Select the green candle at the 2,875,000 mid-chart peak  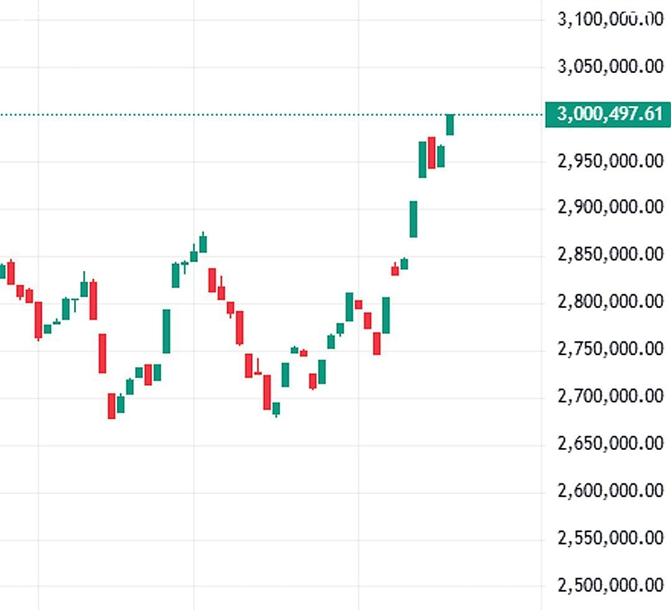coord(203,243)
